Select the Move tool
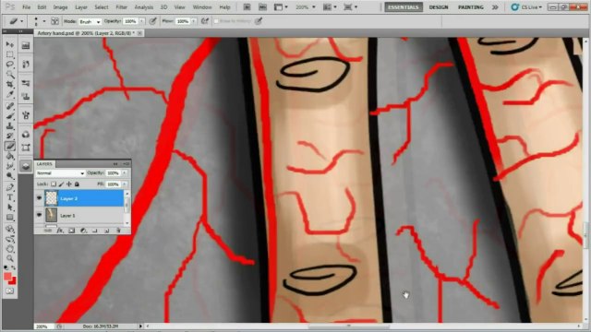591x332 pixels. (x=10, y=45)
